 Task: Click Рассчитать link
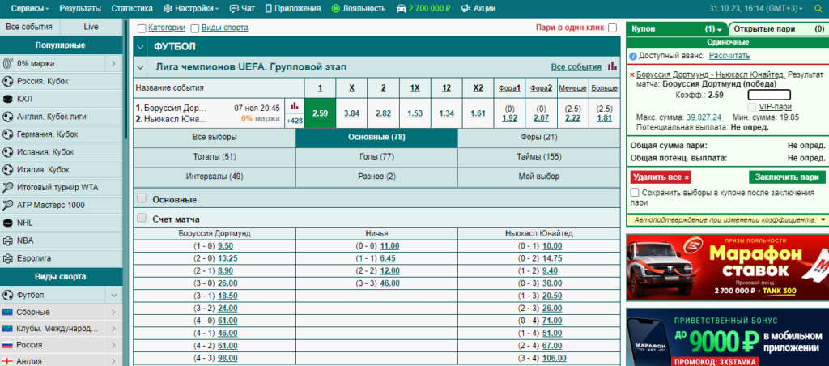pos(729,56)
